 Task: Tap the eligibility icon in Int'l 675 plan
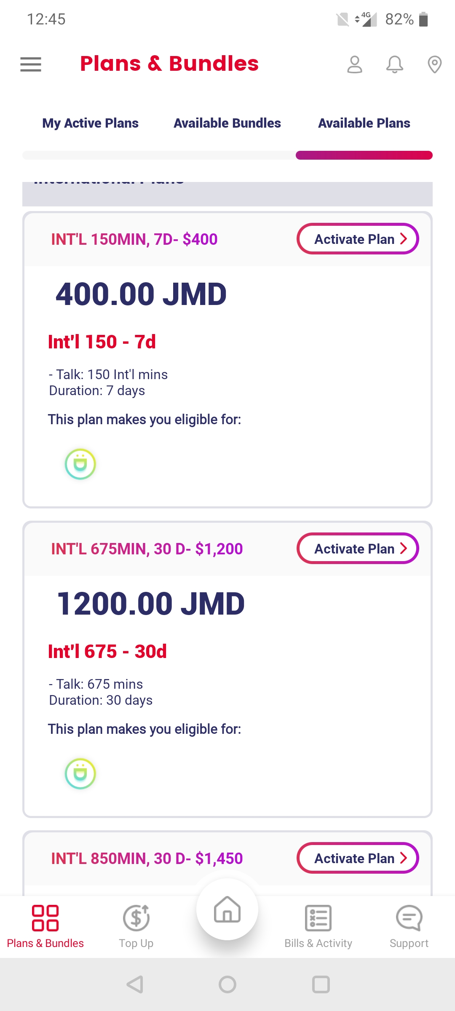click(x=80, y=774)
